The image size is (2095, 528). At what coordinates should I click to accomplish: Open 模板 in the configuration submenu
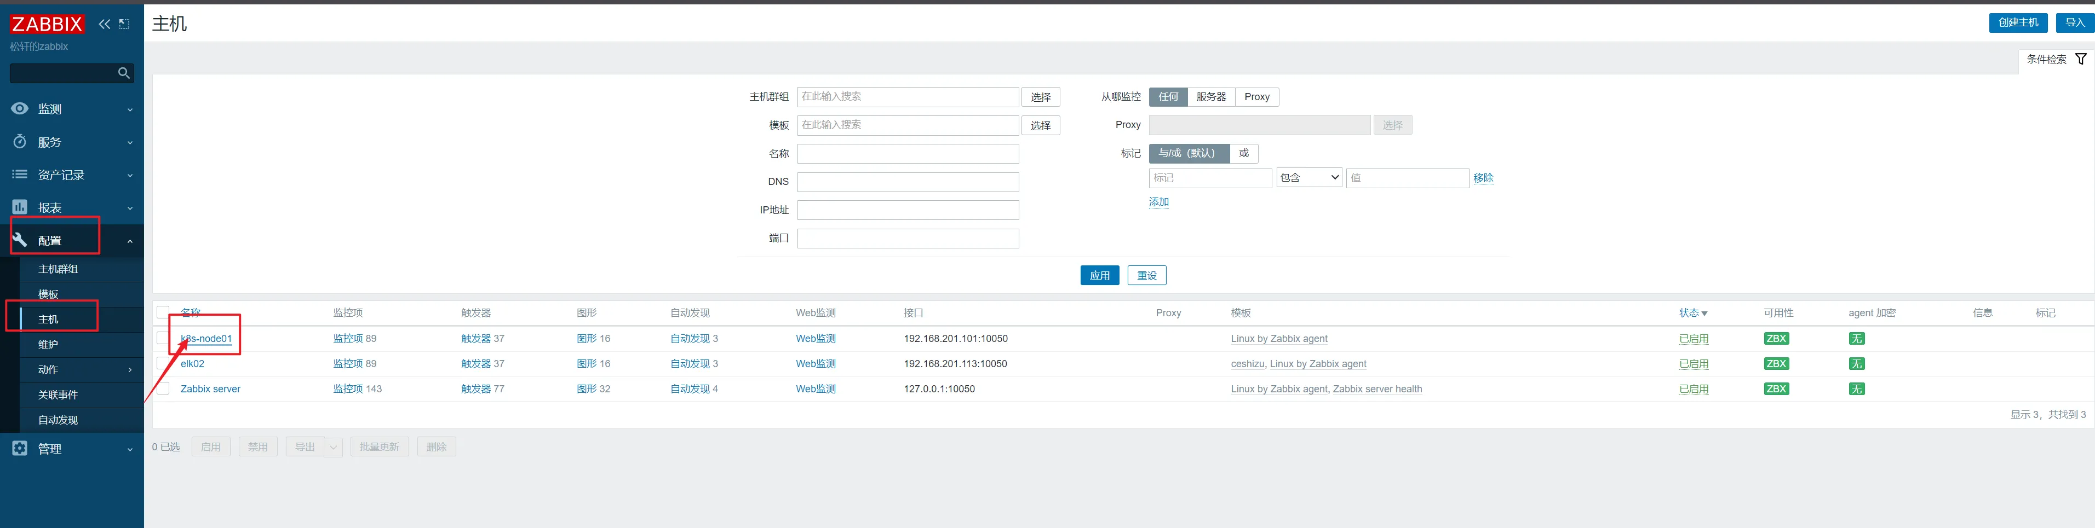(x=48, y=294)
